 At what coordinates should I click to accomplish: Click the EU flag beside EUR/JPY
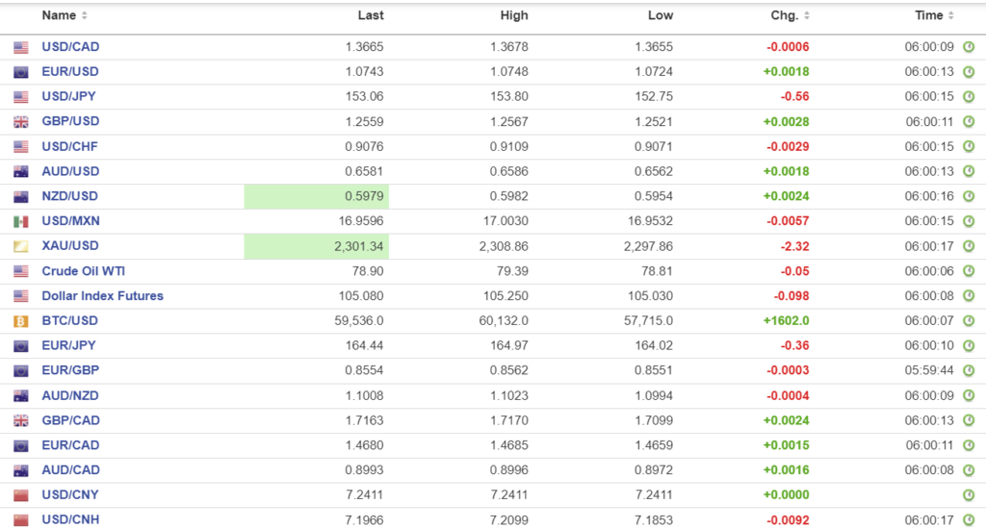click(21, 346)
